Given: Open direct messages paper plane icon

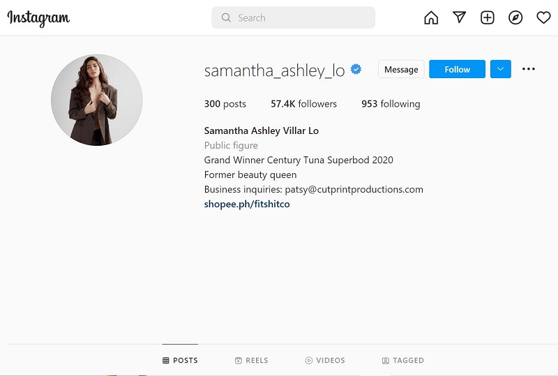Looking at the screenshot, I should [459, 17].
